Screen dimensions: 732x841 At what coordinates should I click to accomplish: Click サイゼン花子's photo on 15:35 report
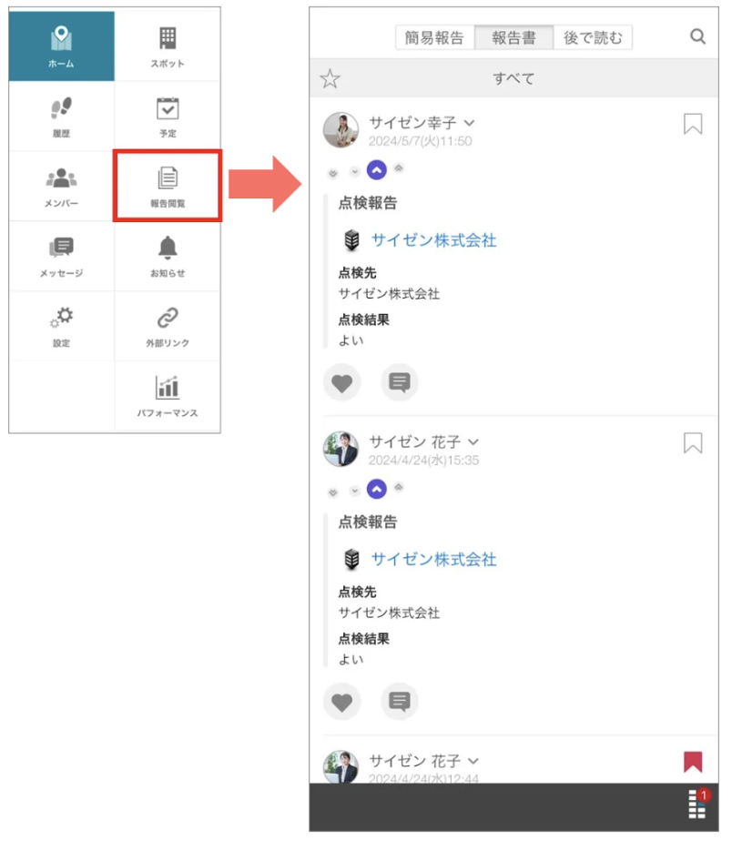pos(341,449)
